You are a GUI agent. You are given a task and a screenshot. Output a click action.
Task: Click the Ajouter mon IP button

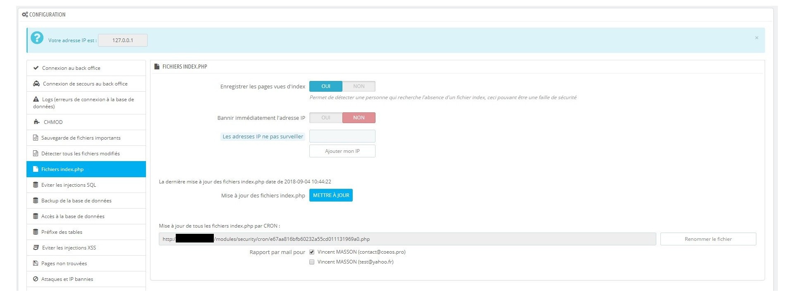point(342,151)
